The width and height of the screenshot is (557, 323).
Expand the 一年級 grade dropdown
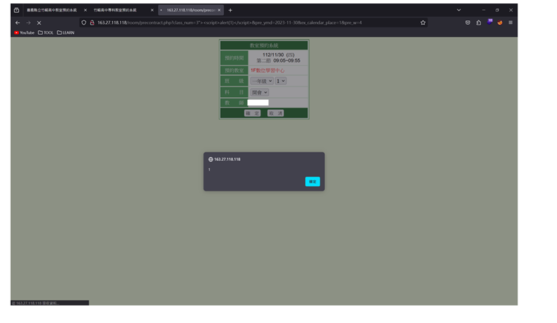[x=262, y=81]
